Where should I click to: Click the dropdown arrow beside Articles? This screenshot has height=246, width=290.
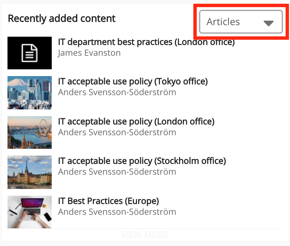point(269,23)
